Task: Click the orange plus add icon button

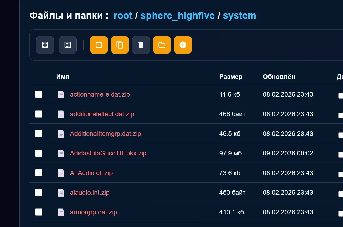Action: click(x=183, y=45)
